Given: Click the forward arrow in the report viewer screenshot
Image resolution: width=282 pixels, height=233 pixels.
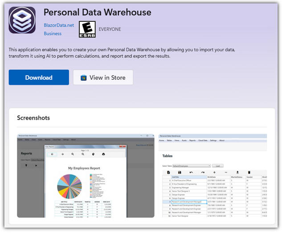Looking at the screenshot, I should pyautogui.click(x=62, y=154).
